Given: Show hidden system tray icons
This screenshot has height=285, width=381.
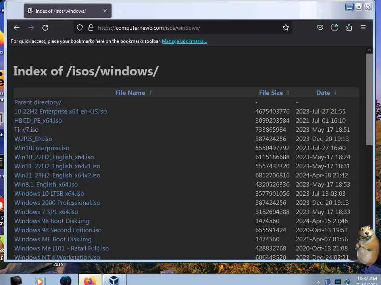Looking at the screenshot, I should 319,282.
